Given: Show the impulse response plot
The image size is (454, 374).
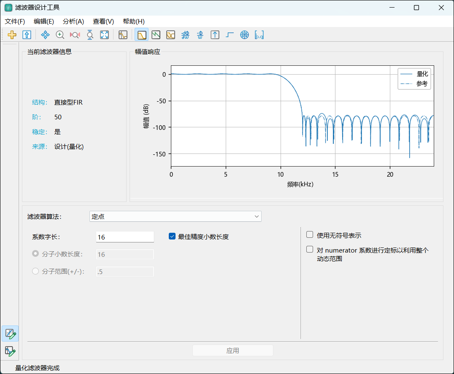Looking at the screenshot, I should [x=215, y=35].
